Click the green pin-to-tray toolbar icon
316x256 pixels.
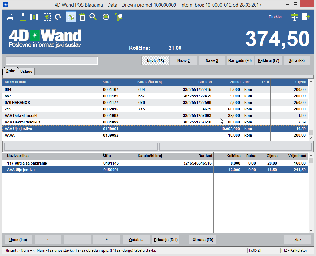23,17
